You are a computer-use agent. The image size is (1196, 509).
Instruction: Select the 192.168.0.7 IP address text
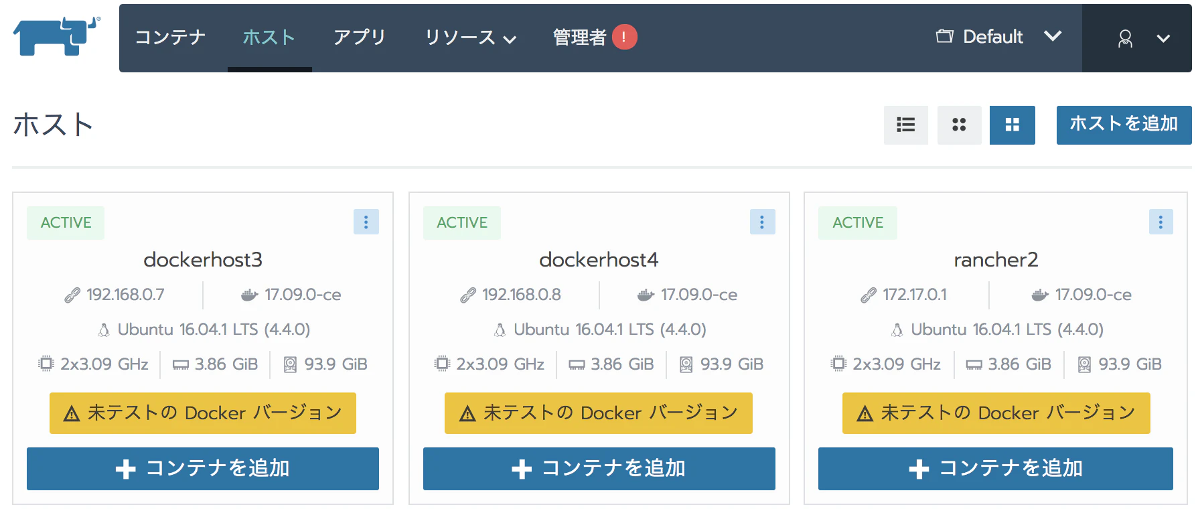click(125, 295)
